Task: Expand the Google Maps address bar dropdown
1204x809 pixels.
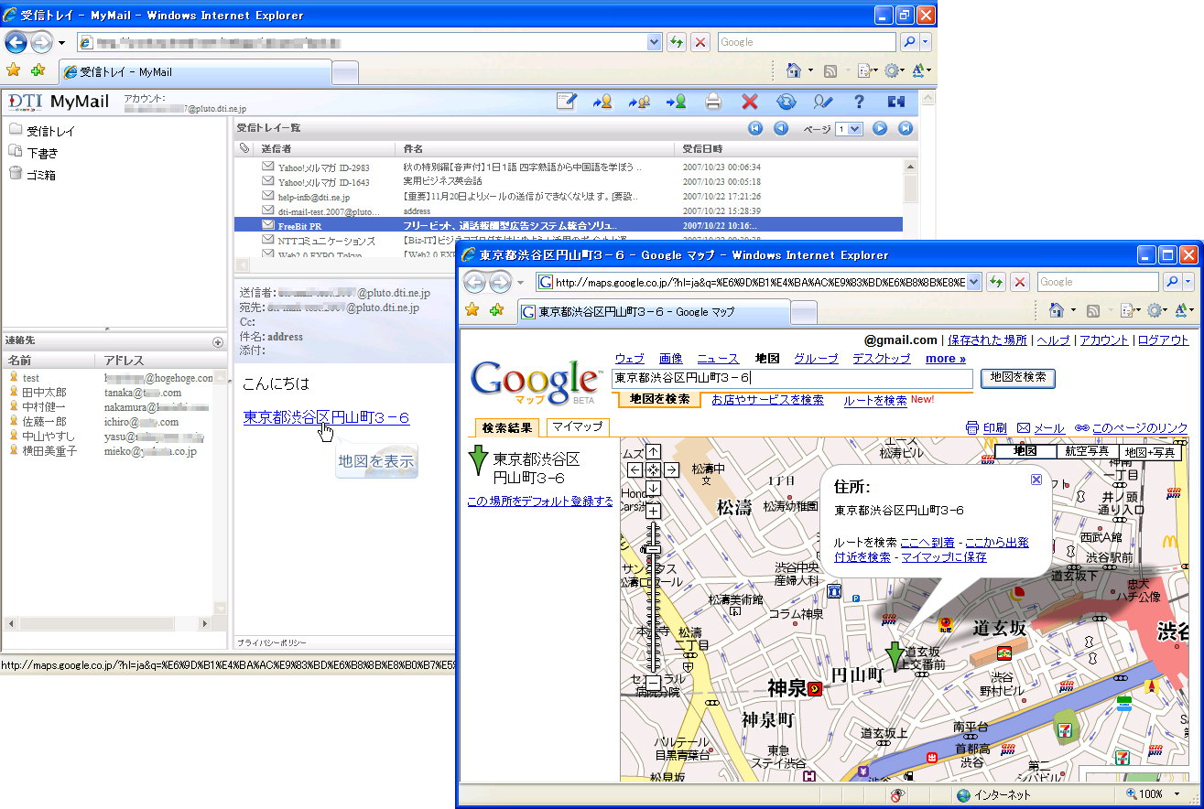Action: [x=974, y=282]
